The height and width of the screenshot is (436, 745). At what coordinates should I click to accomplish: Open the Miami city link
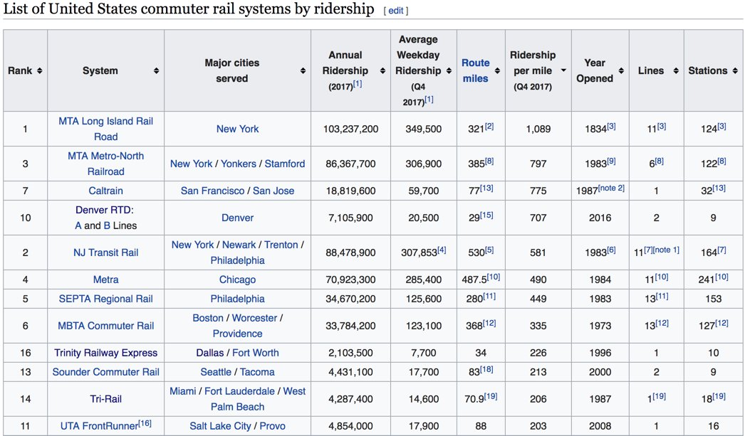click(x=183, y=391)
